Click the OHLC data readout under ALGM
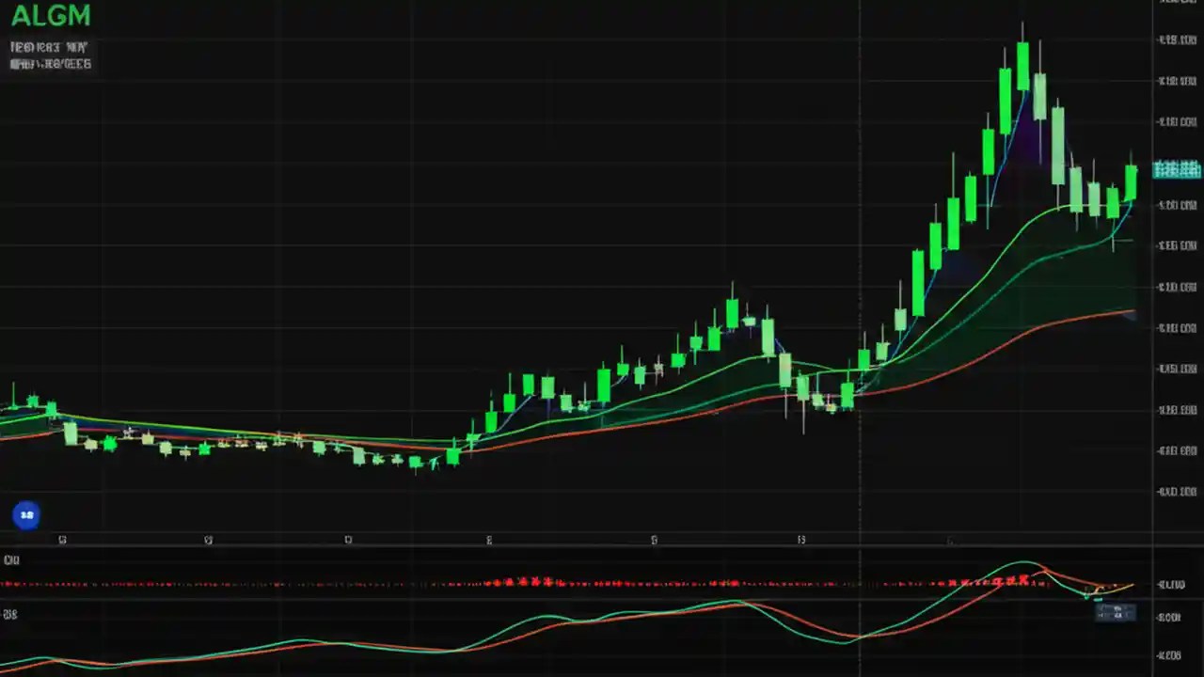 (x=51, y=54)
